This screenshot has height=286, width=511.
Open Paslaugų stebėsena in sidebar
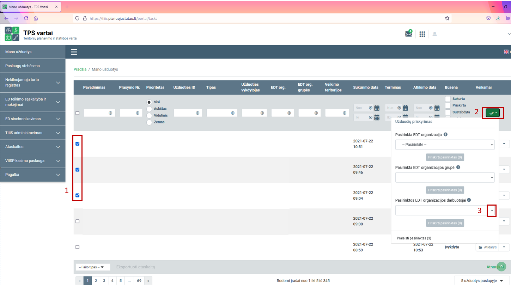click(33, 66)
